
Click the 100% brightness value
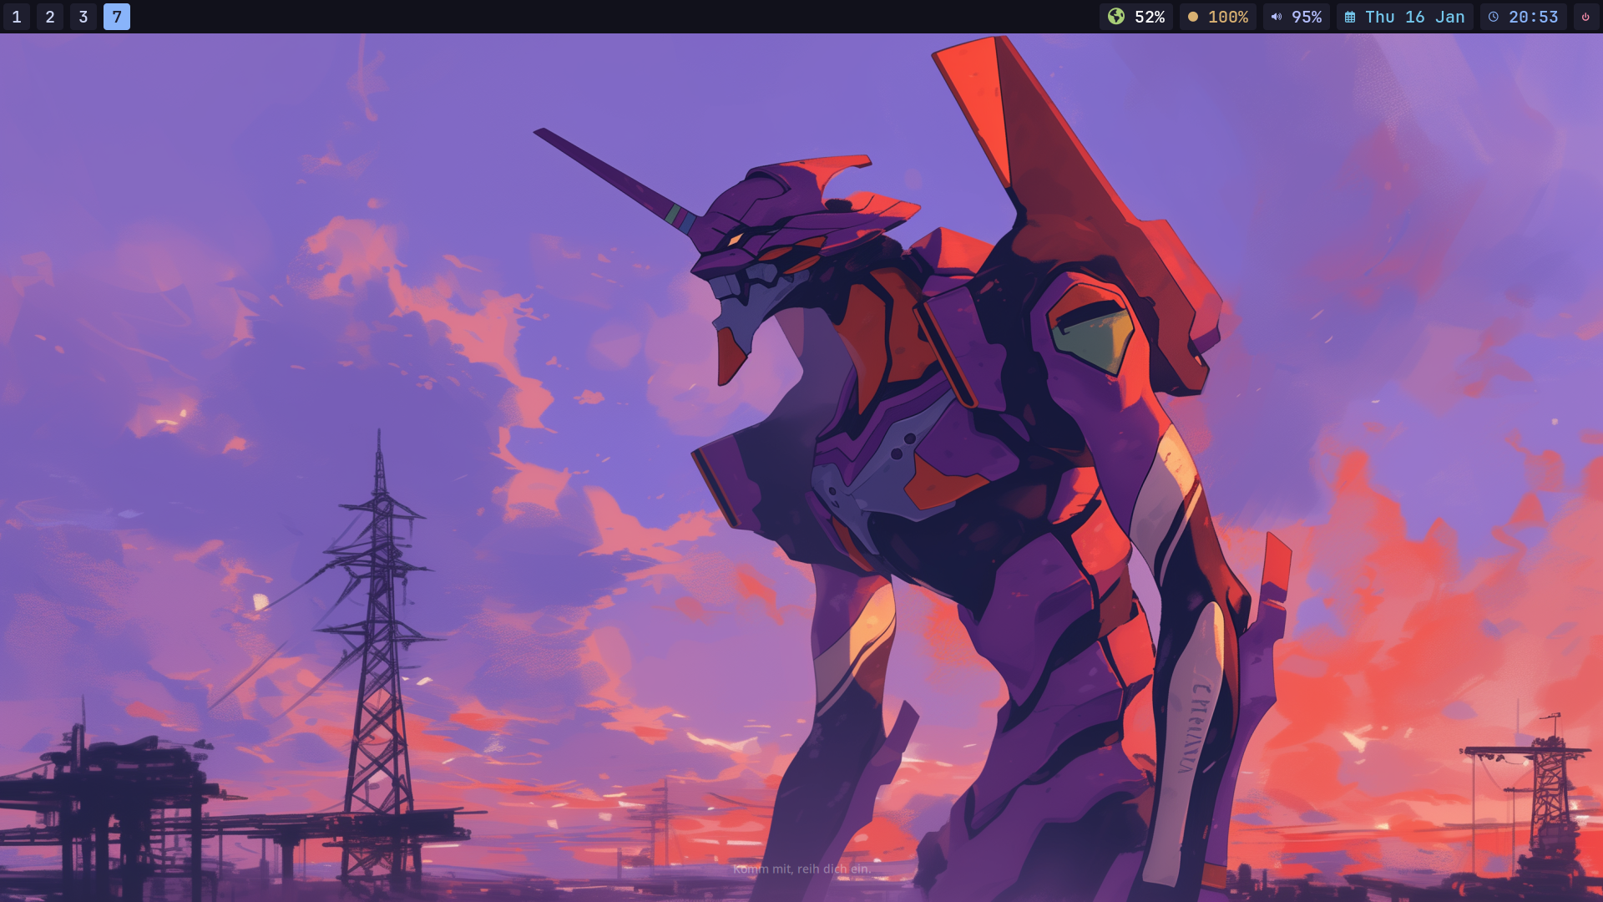(x=1228, y=17)
